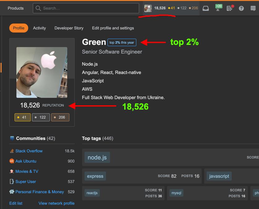Image resolution: width=259 pixels, height=209 pixels.
Task: Open the Ask Ubuntu community link
Action: 26,161
